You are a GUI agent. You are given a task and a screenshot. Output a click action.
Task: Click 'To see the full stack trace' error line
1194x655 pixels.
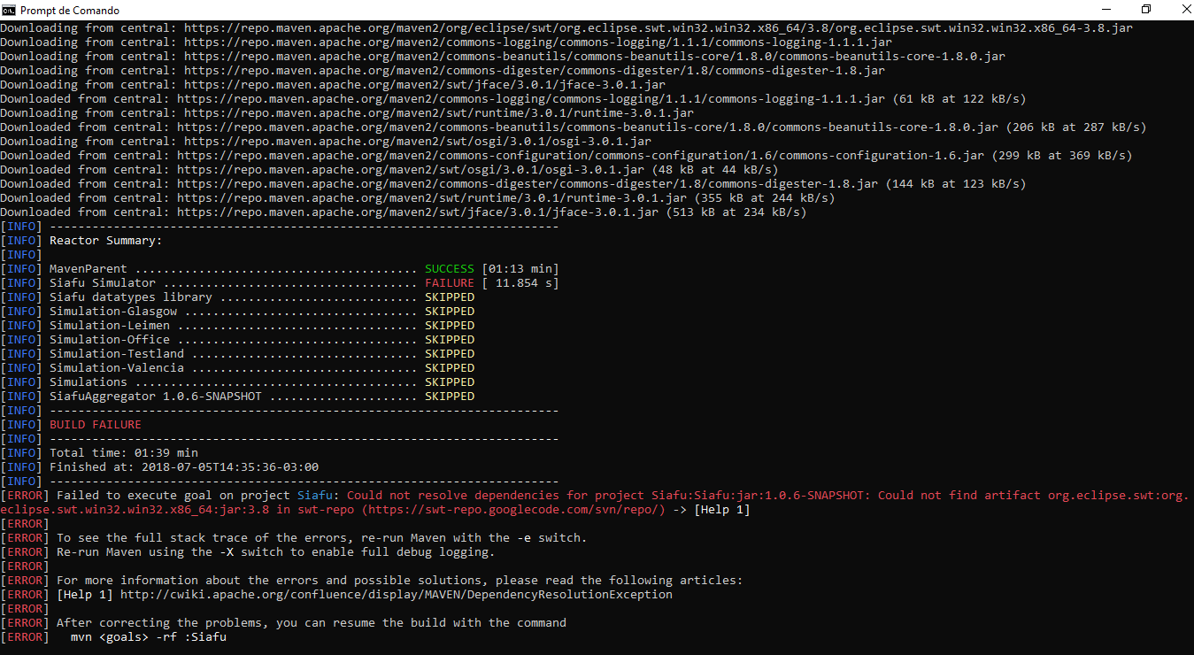pos(322,538)
